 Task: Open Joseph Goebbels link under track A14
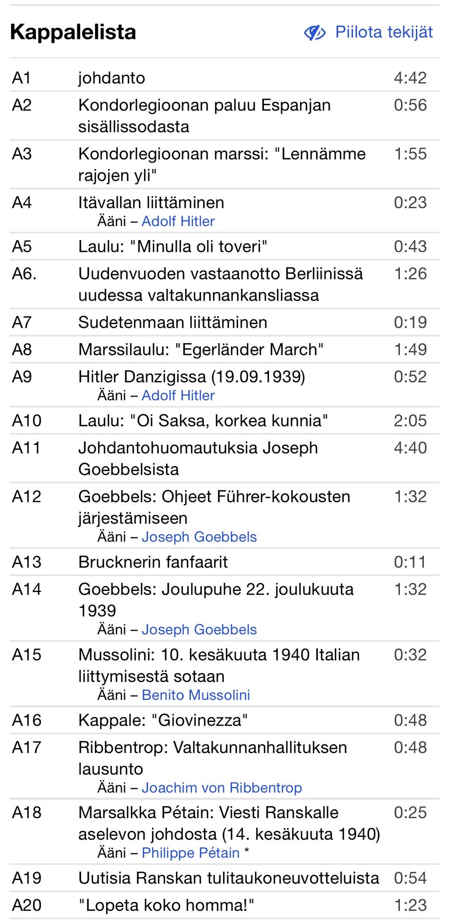(199, 630)
